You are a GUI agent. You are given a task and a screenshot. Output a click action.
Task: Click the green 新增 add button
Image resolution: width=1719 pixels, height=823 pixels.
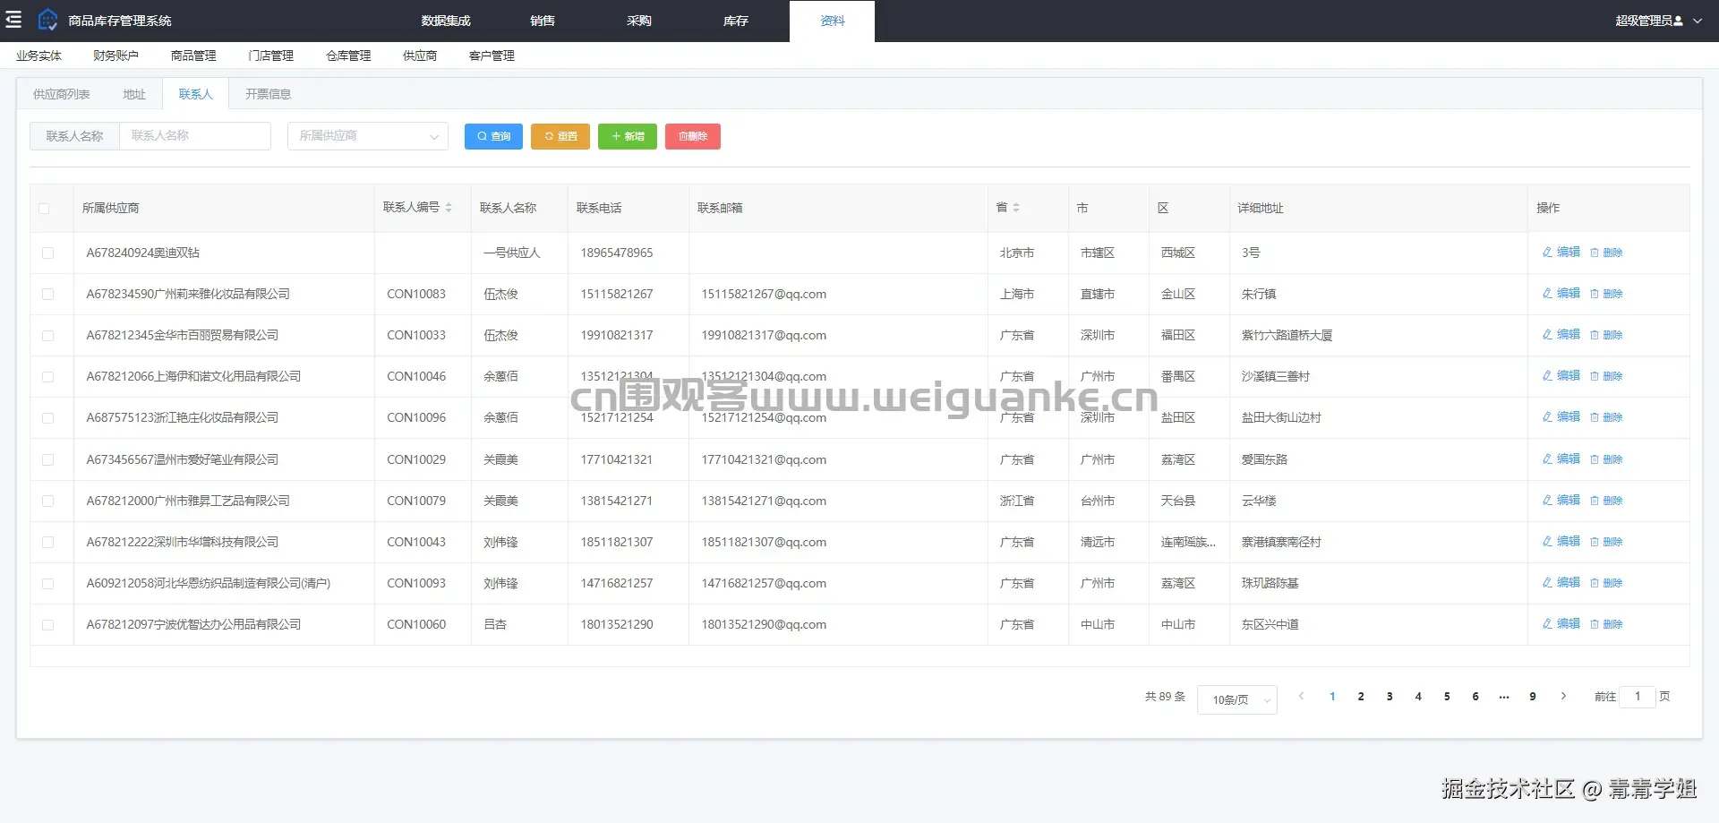click(x=628, y=136)
